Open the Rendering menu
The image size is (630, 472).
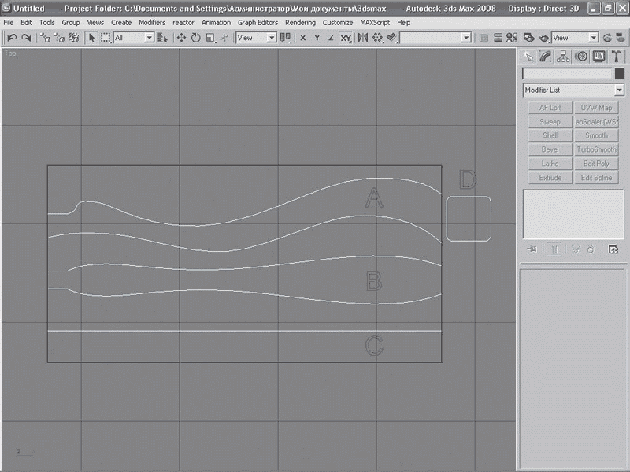[x=300, y=23]
